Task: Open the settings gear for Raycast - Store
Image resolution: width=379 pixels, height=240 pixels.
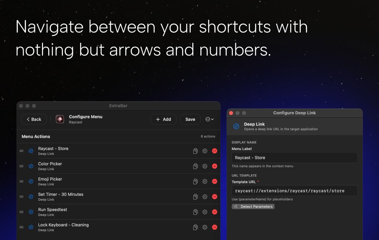Action: pyautogui.click(x=205, y=151)
